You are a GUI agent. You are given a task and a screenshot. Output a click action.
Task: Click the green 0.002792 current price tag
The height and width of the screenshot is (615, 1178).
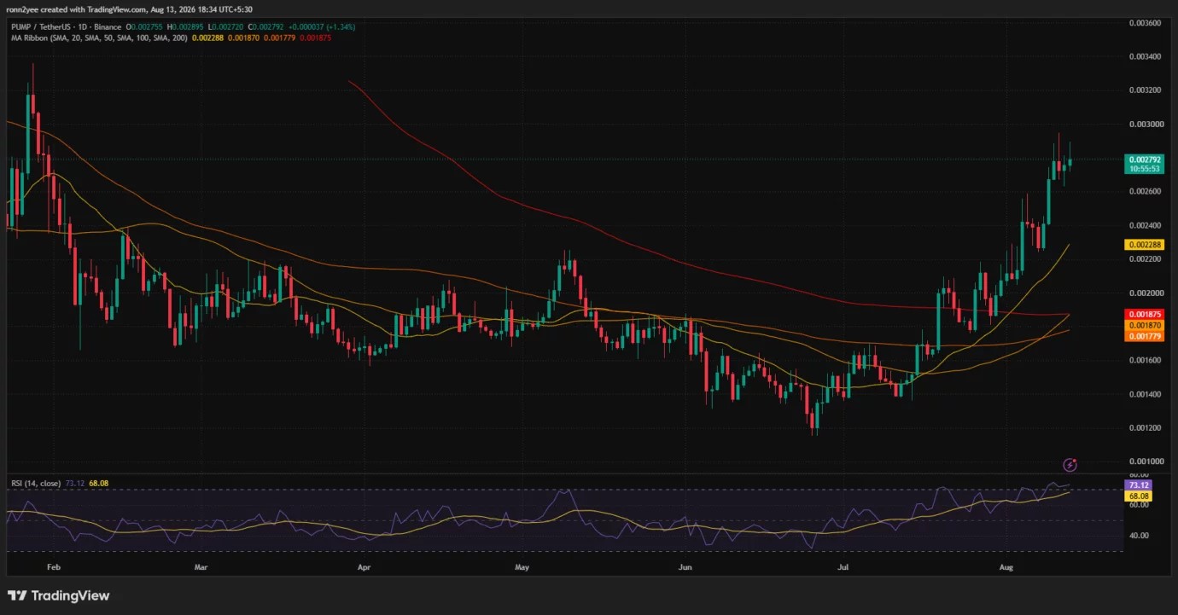tap(1144, 160)
